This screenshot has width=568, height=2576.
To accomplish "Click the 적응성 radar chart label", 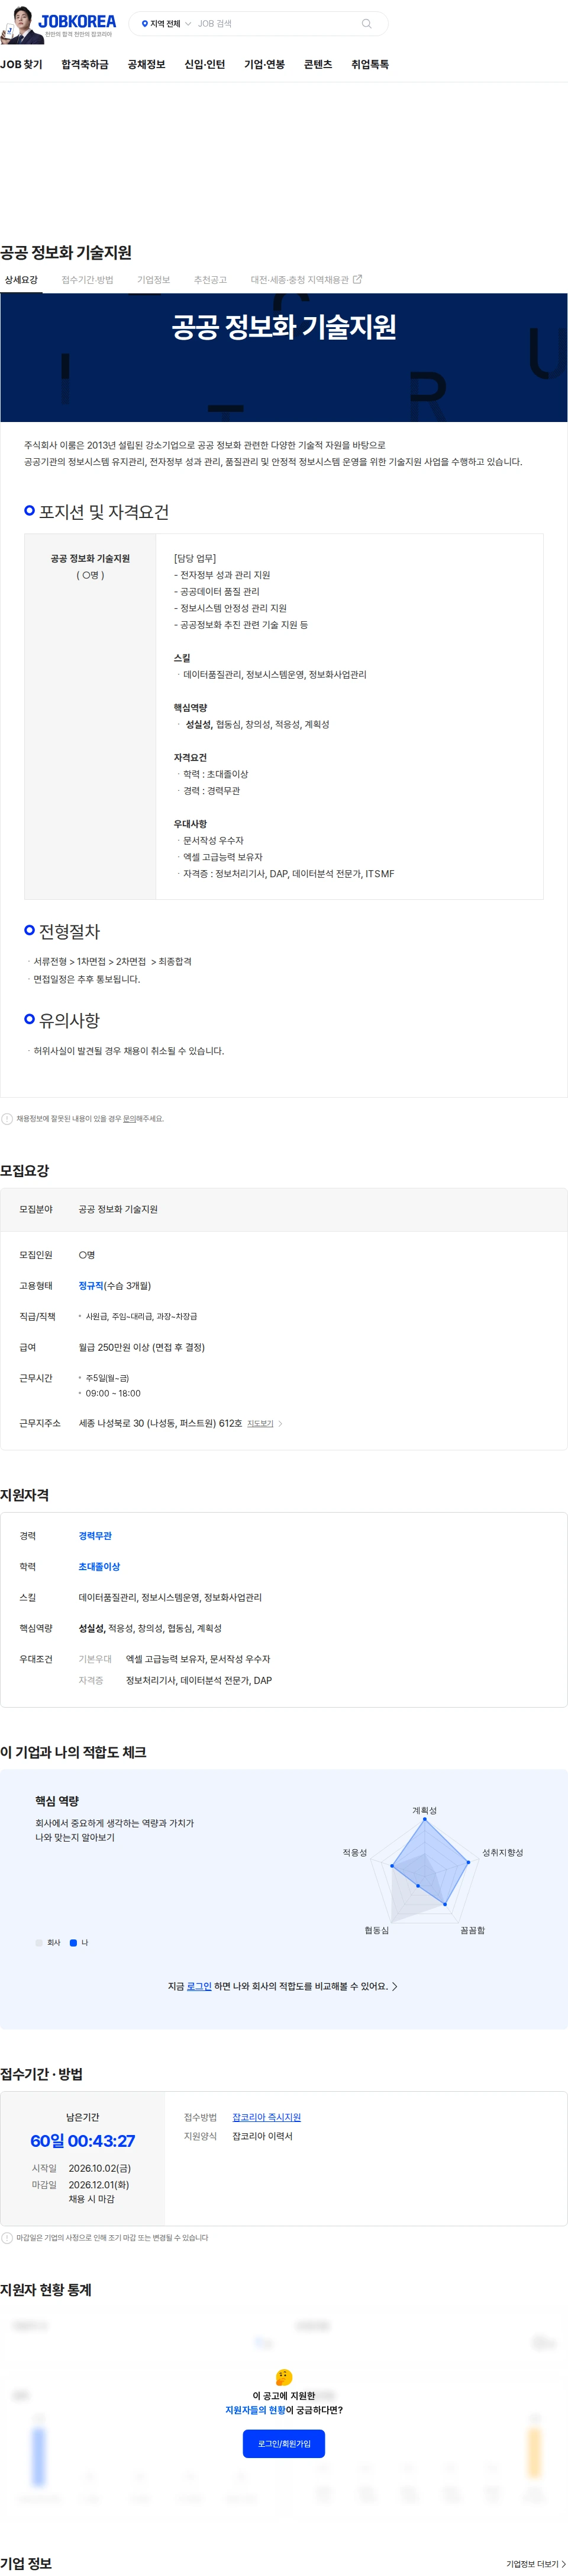I will pyautogui.click(x=354, y=1852).
